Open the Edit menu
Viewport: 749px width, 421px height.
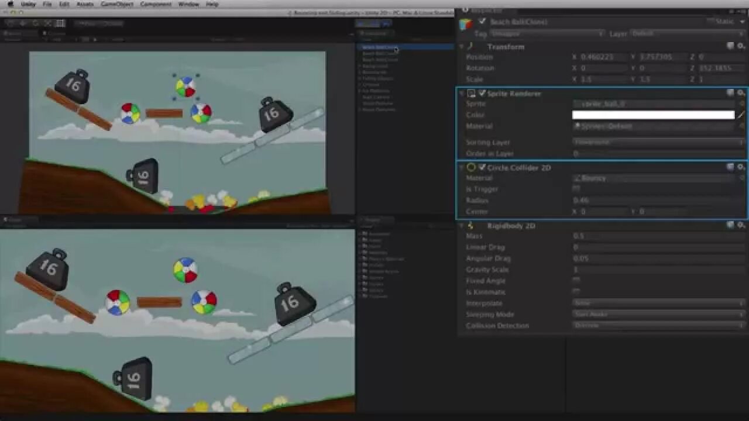pyautogui.click(x=64, y=4)
